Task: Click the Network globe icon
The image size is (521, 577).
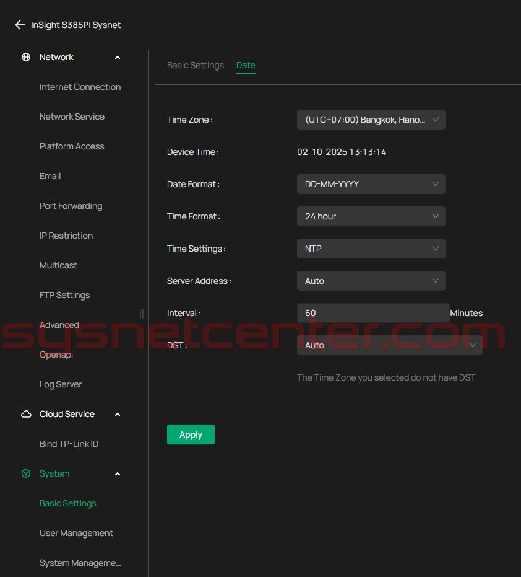Action: point(26,58)
